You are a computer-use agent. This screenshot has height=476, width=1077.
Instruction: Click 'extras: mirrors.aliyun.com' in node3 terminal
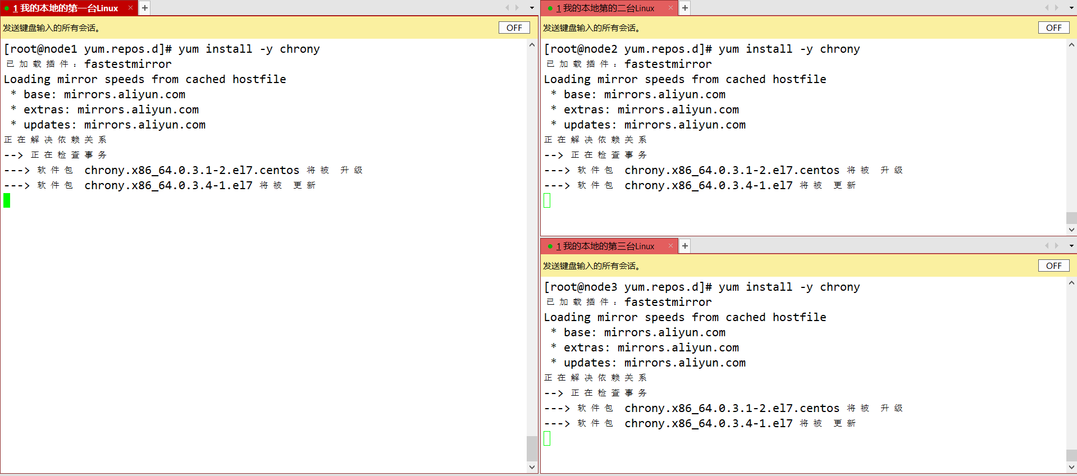point(651,347)
